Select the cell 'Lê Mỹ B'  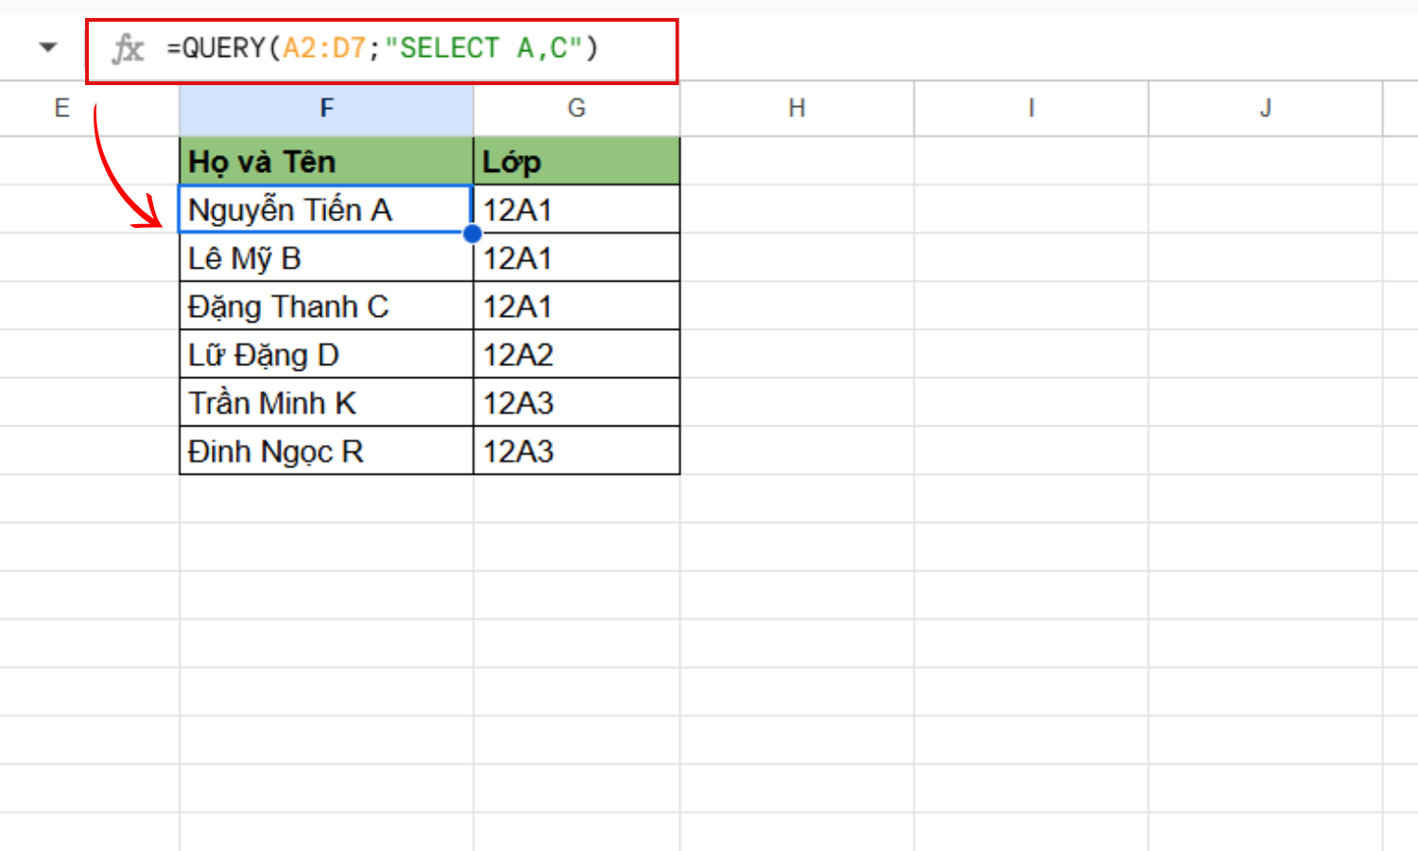[x=325, y=258]
